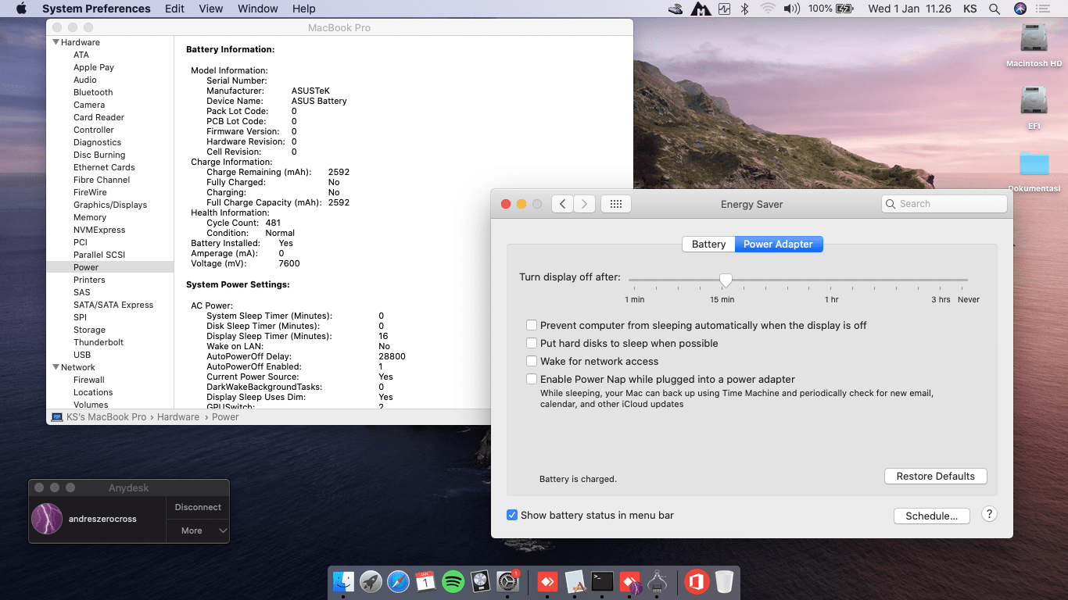This screenshot has height=600, width=1068.
Task: Click the Energy Saver search field
Action: (944, 204)
